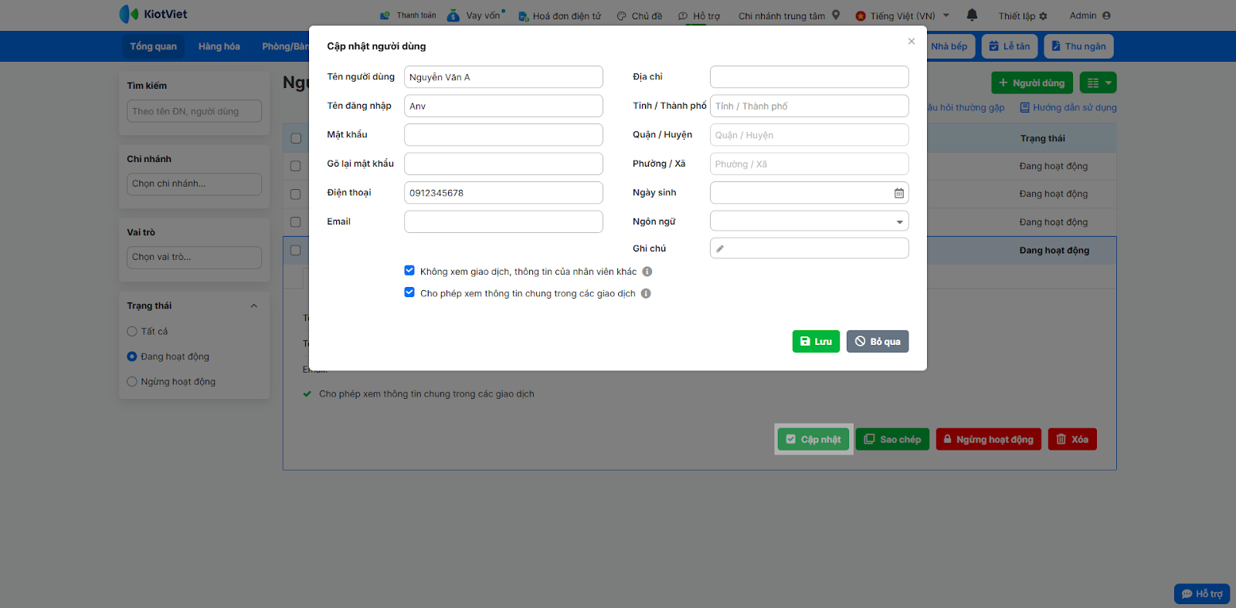1236x608 pixels.
Task: Click the Bỏ qua button
Action: pyautogui.click(x=878, y=341)
